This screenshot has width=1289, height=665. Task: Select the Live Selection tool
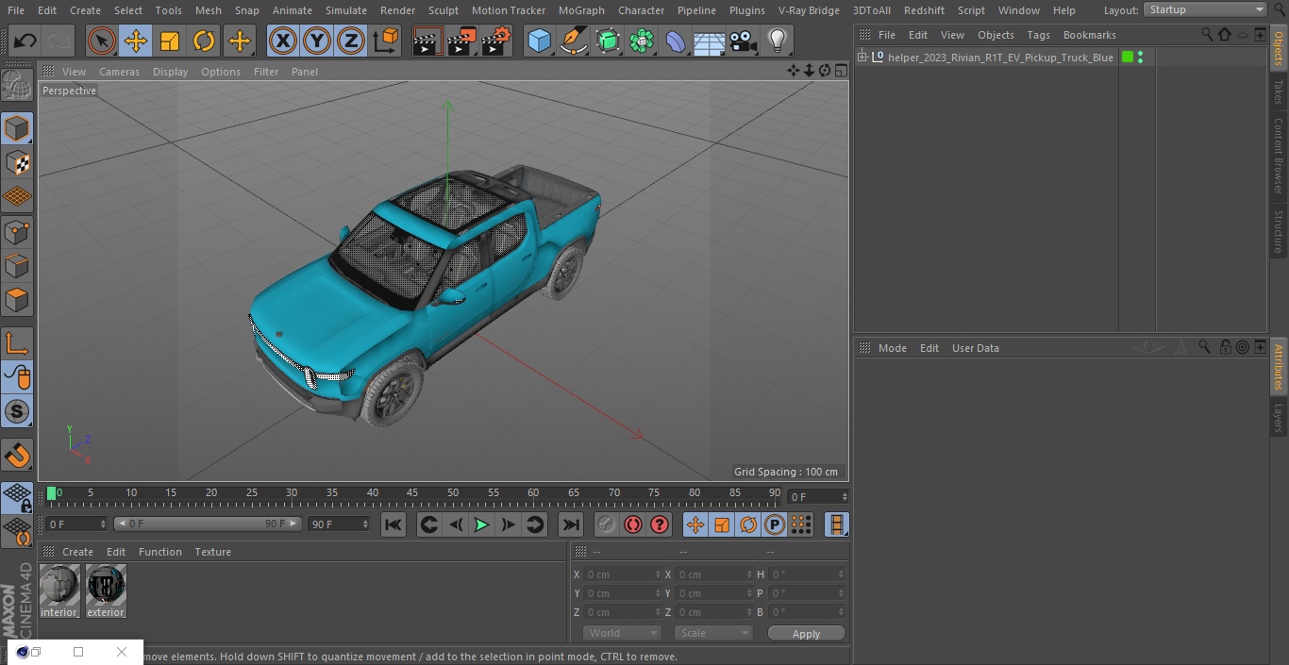(102, 41)
